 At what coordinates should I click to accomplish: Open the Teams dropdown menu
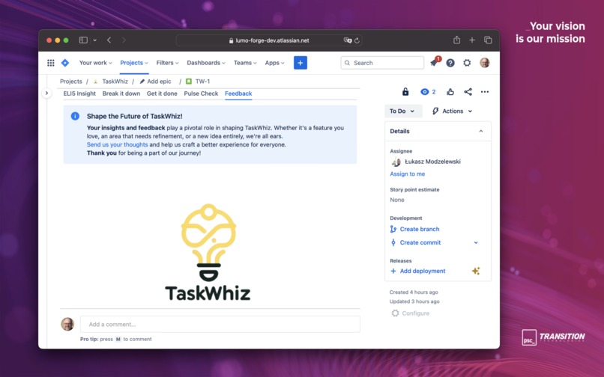[x=245, y=63]
